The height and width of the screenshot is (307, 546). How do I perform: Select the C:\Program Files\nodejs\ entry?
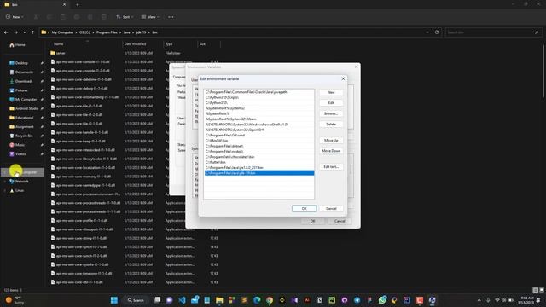(259, 152)
